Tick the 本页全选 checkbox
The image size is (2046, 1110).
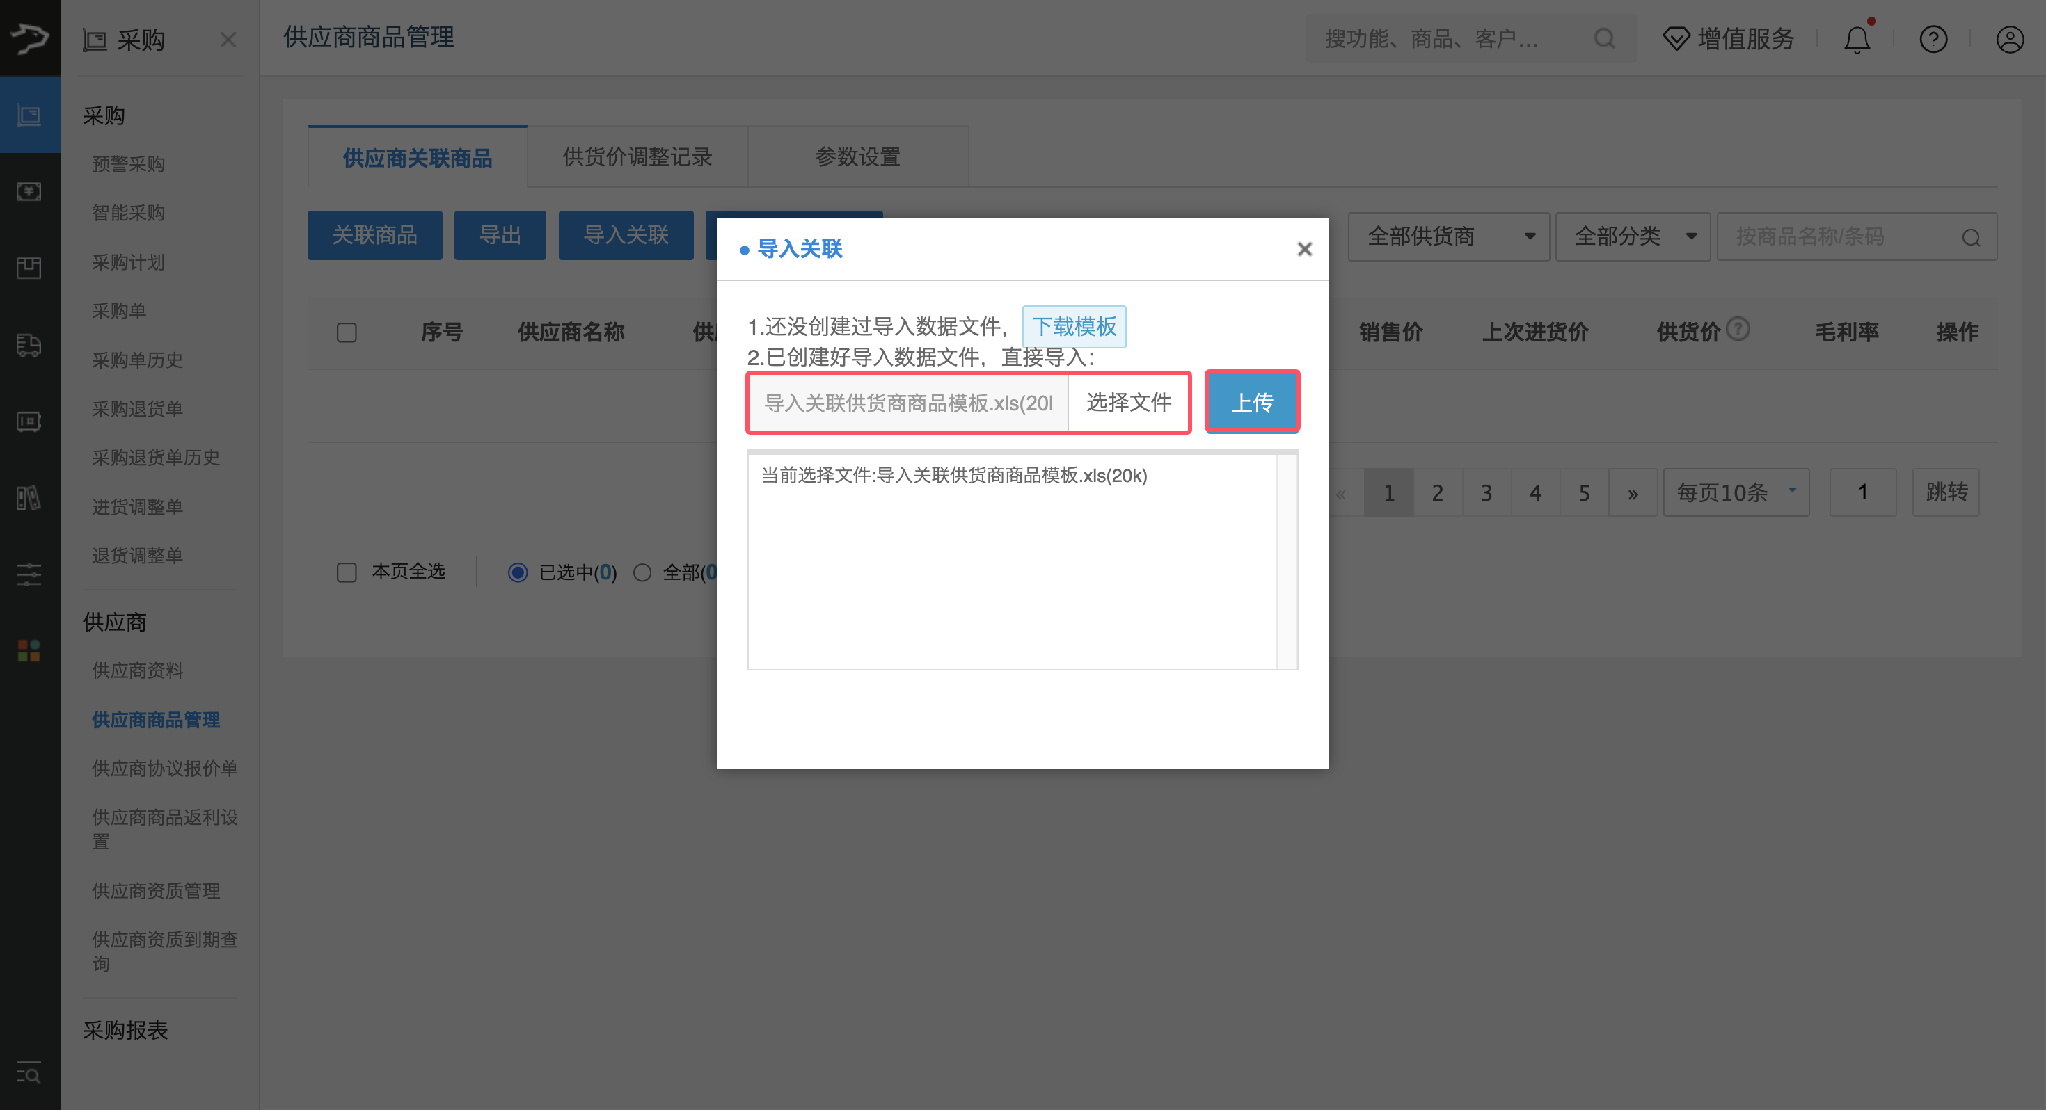347,572
